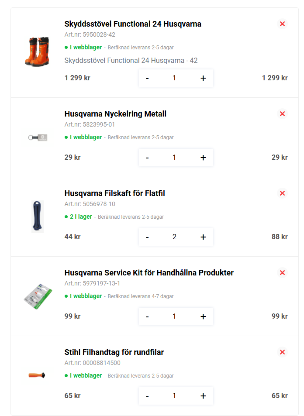Edit the quantity field for Skyddsstövel boots

(175, 78)
